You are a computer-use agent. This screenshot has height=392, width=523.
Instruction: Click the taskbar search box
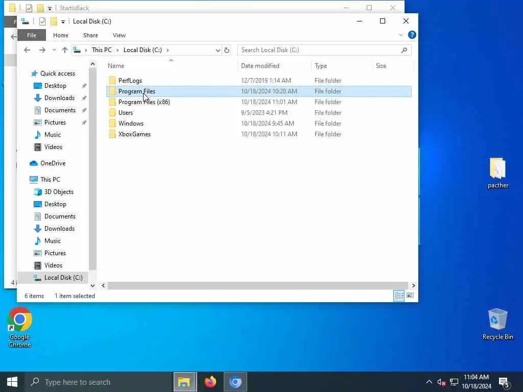point(99,382)
